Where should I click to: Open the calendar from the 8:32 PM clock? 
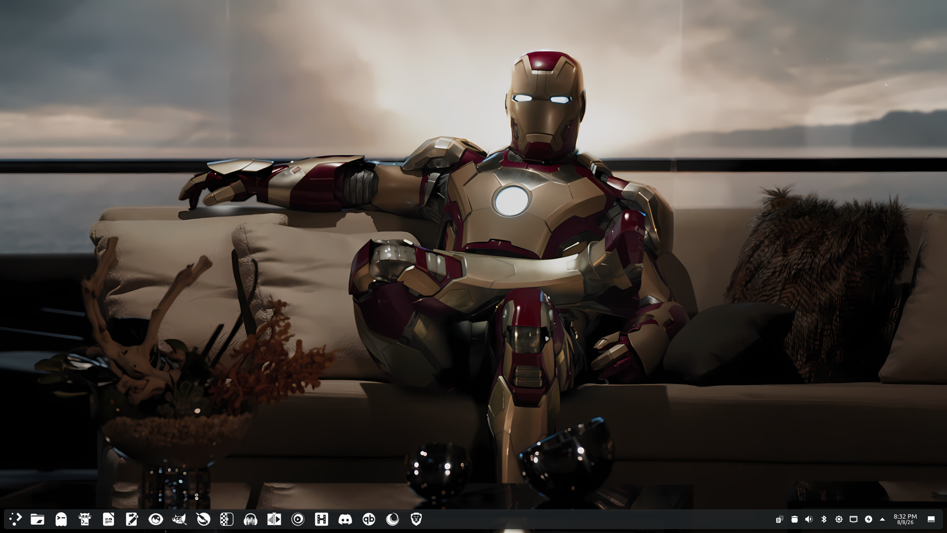click(905, 519)
